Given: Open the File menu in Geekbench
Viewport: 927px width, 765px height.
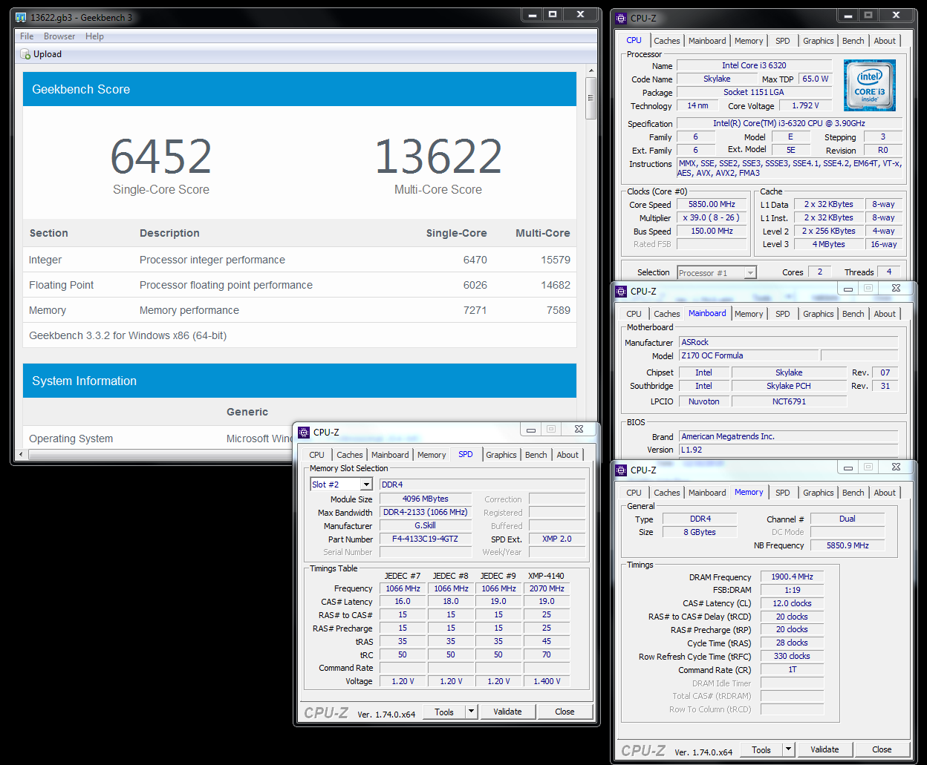Looking at the screenshot, I should coord(27,36).
